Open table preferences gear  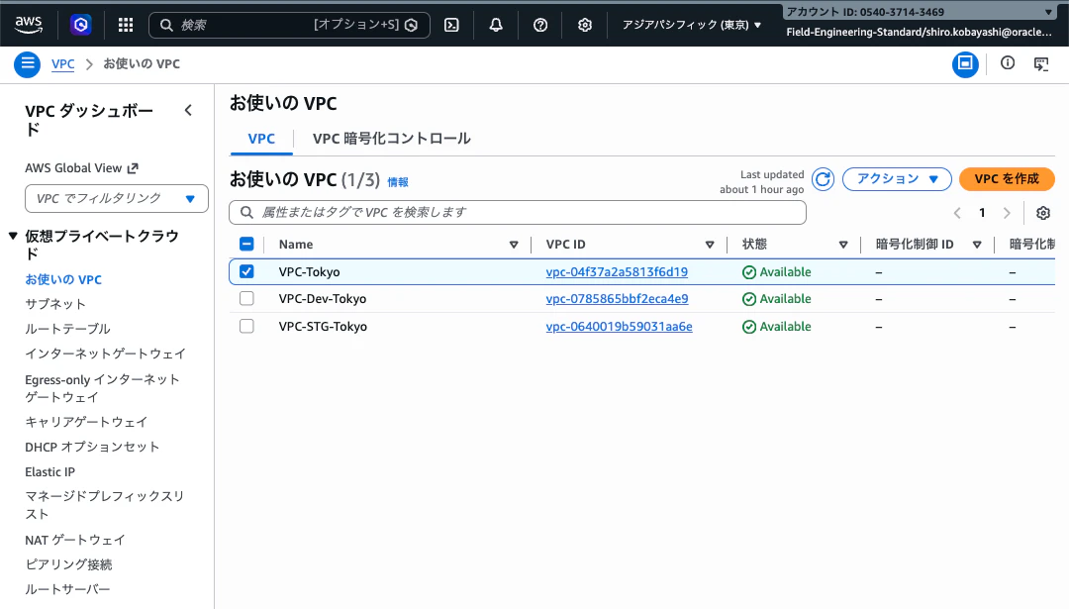coord(1042,213)
